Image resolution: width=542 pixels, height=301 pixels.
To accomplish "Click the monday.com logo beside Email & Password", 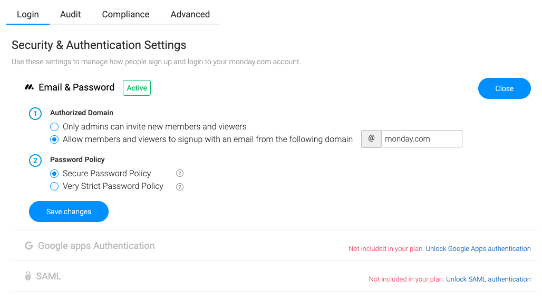I will (29, 87).
